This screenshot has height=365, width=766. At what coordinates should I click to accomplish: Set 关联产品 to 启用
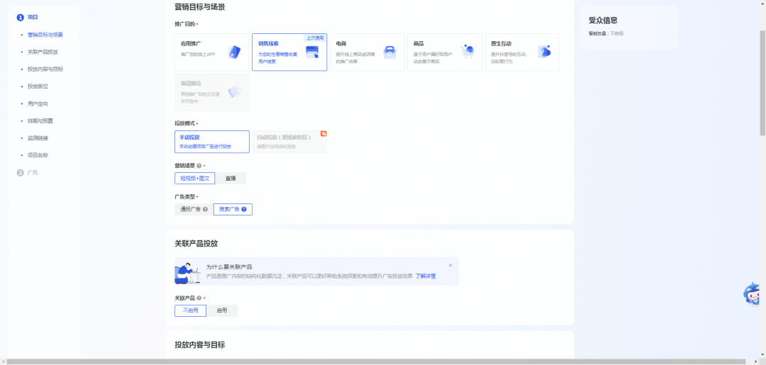coord(222,310)
